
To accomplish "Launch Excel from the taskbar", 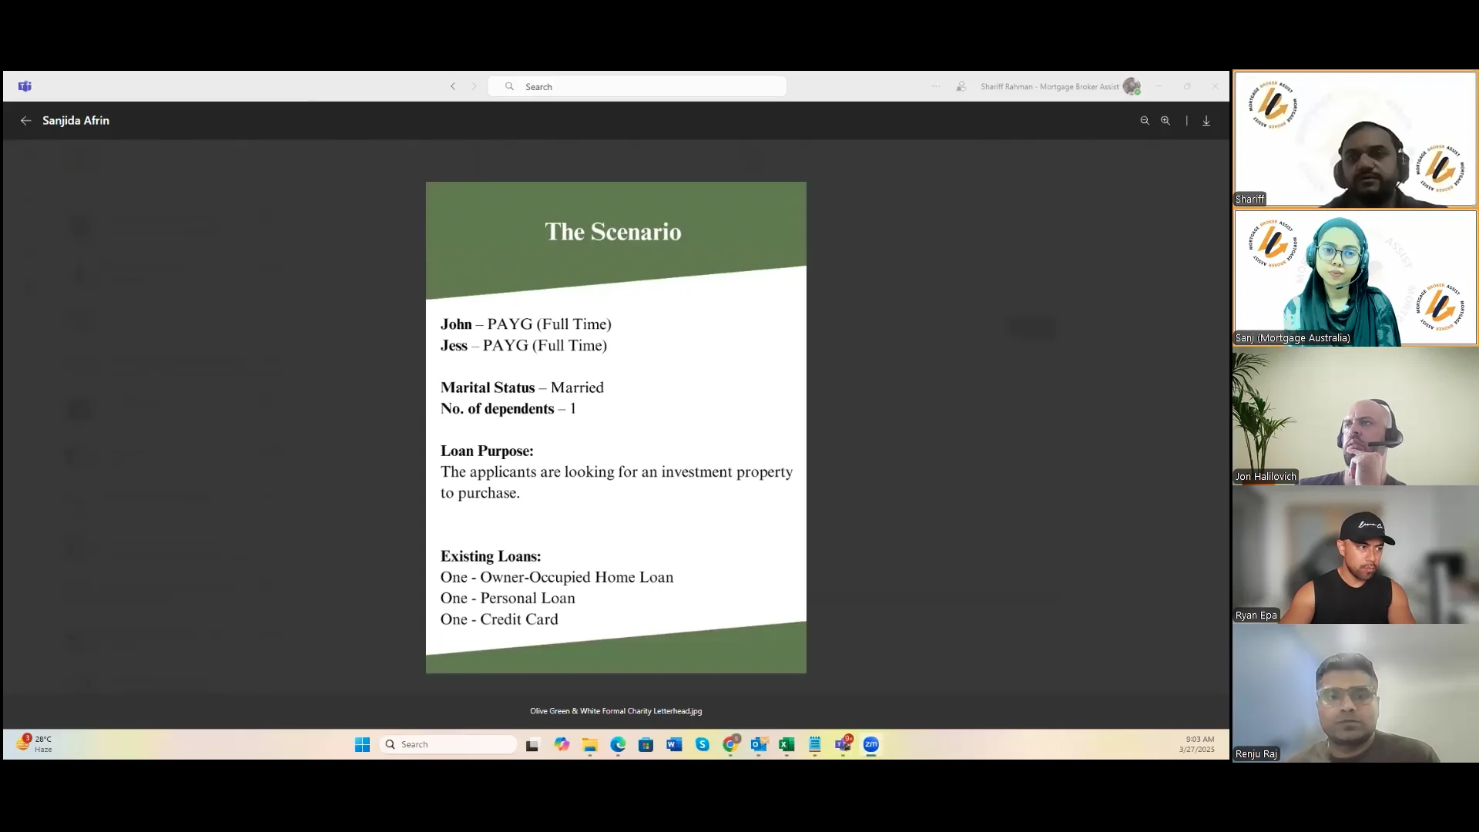I will (x=786, y=744).
